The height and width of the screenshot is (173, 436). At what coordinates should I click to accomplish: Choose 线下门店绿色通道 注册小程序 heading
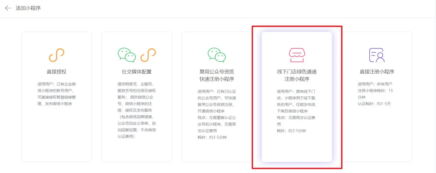tap(297, 75)
